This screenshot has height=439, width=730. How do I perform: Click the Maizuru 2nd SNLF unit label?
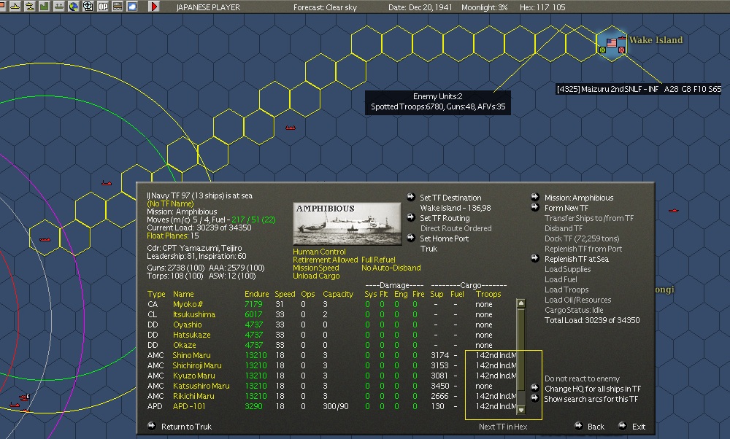pos(639,89)
